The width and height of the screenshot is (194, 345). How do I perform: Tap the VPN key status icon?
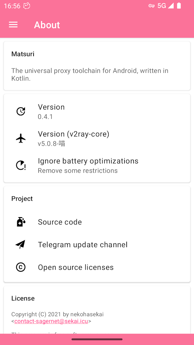(x=151, y=6)
